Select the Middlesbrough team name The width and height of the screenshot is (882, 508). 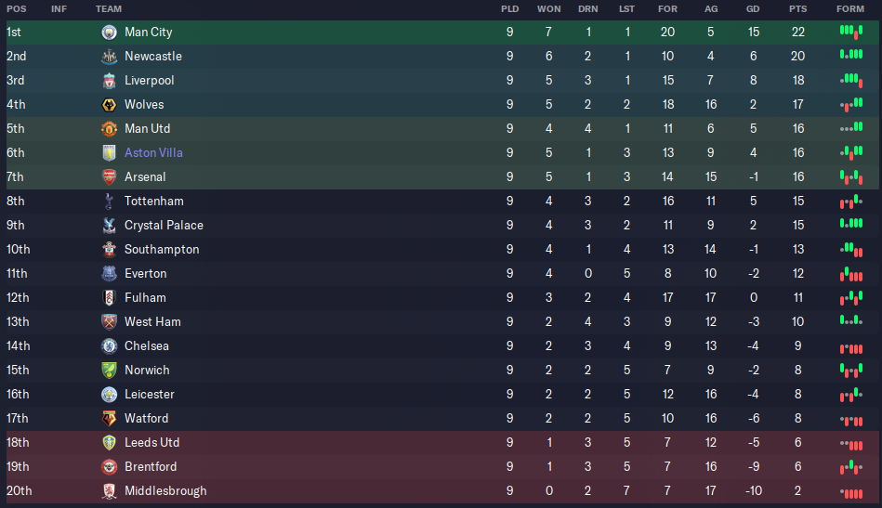click(x=165, y=491)
